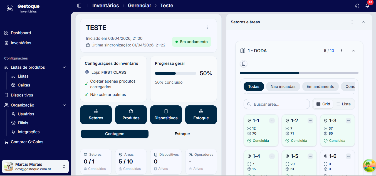Open Setores e áreas options menu
Image resolution: width=376 pixels, height=176 pixels.
(x=352, y=22)
